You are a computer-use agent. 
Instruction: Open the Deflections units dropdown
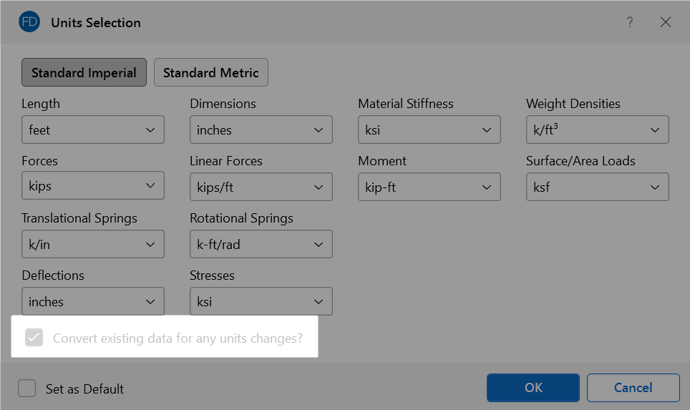coord(92,302)
